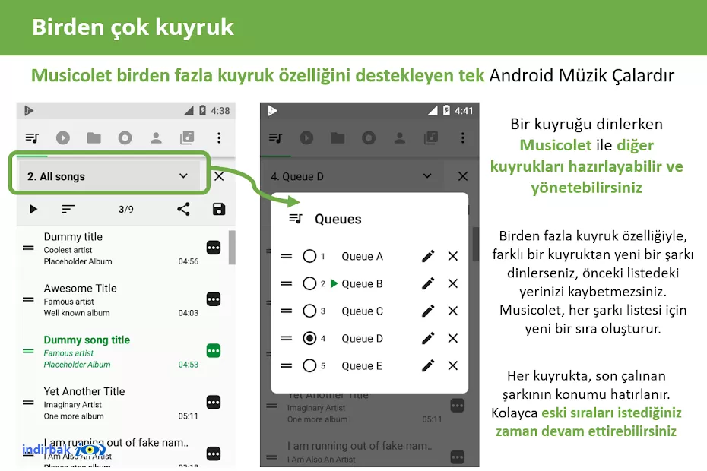Screen dimensions: 707x471
Task: Open the sort options icon
Action: 68,209
